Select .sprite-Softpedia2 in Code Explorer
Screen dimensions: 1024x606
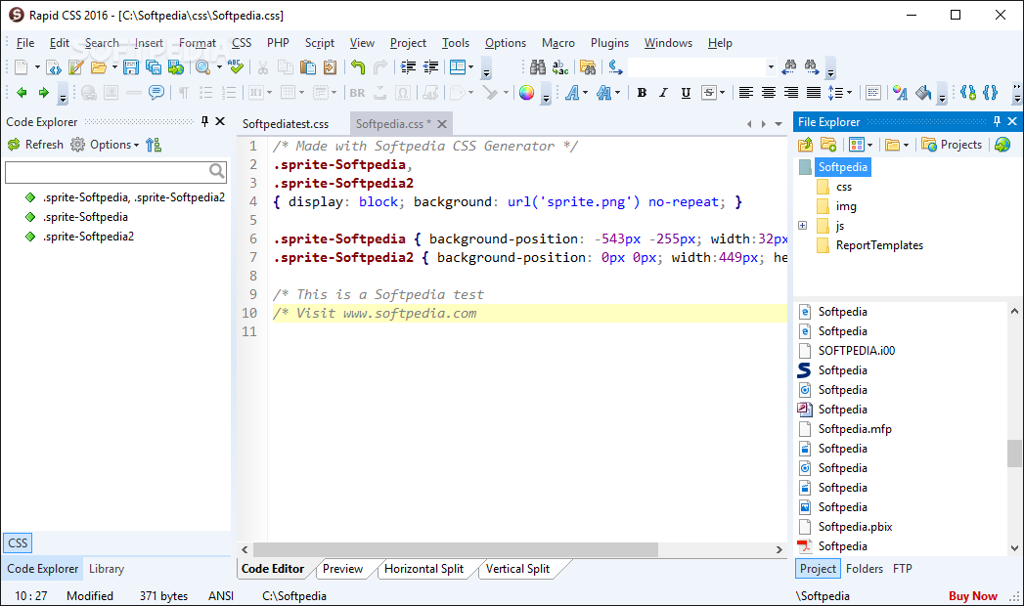pos(88,237)
